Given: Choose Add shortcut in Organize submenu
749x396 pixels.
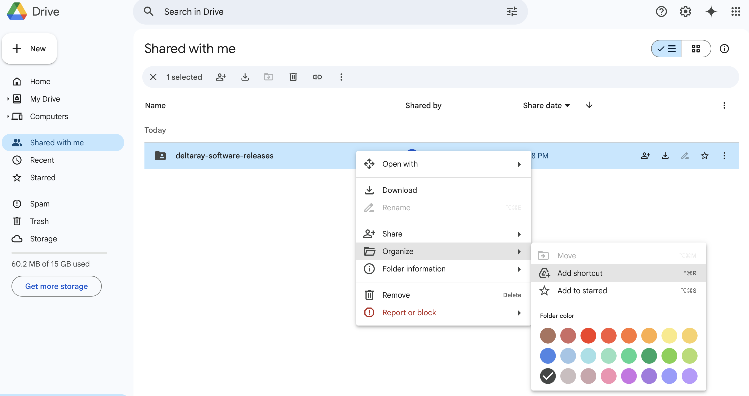Looking at the screenshot, I should click(580, 273).
